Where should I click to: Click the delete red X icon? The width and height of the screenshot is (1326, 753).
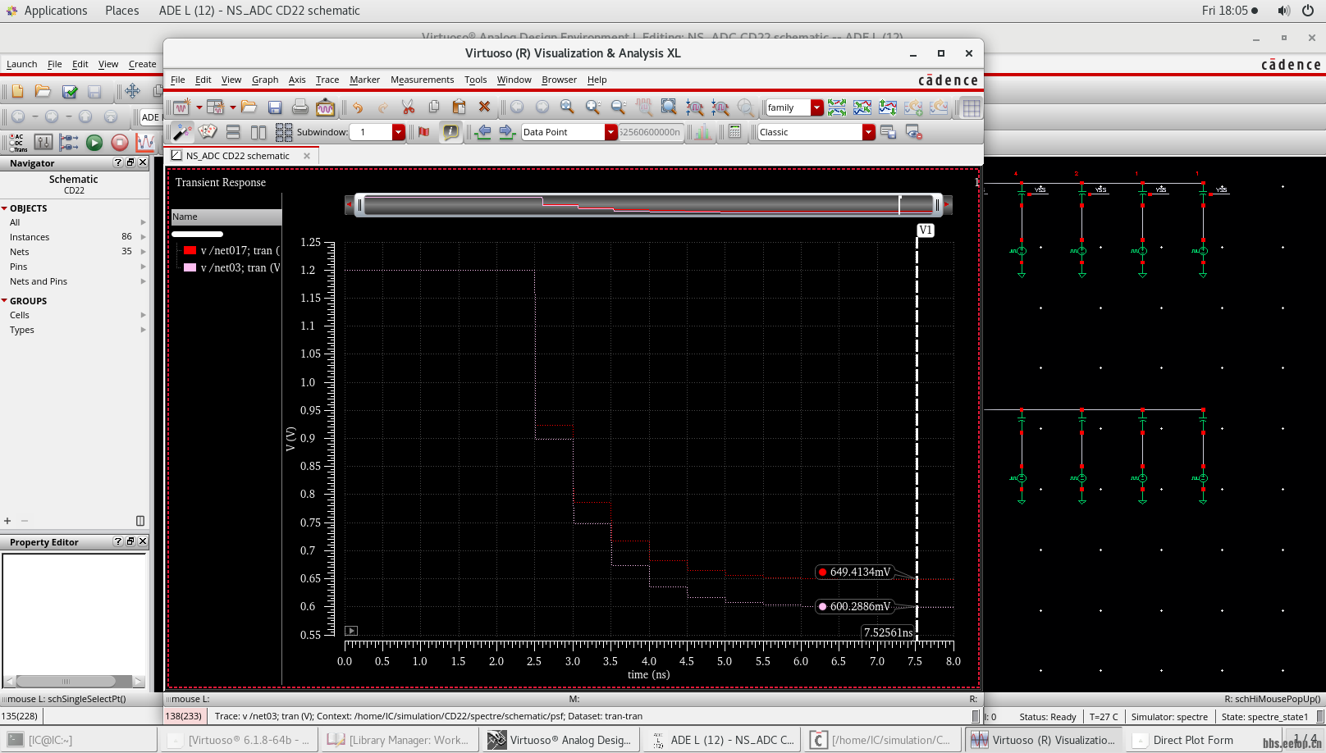pos(484,107)
